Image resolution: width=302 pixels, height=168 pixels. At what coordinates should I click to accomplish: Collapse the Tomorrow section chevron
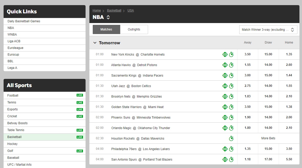tap(95, 43)
